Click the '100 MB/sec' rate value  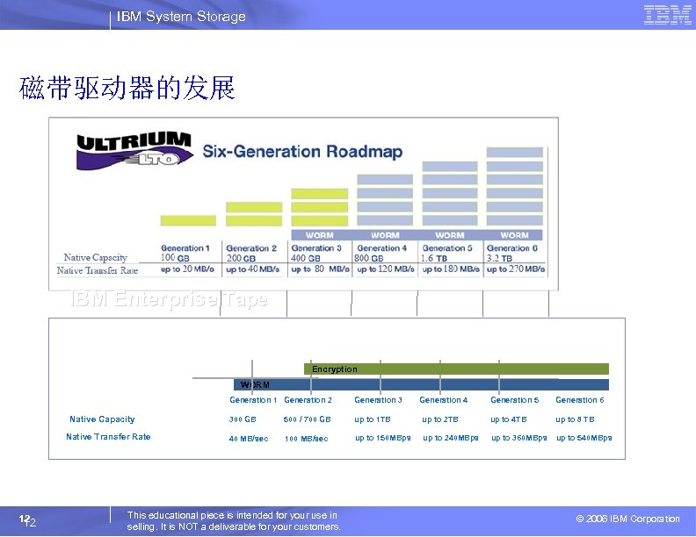coord(307,439)
